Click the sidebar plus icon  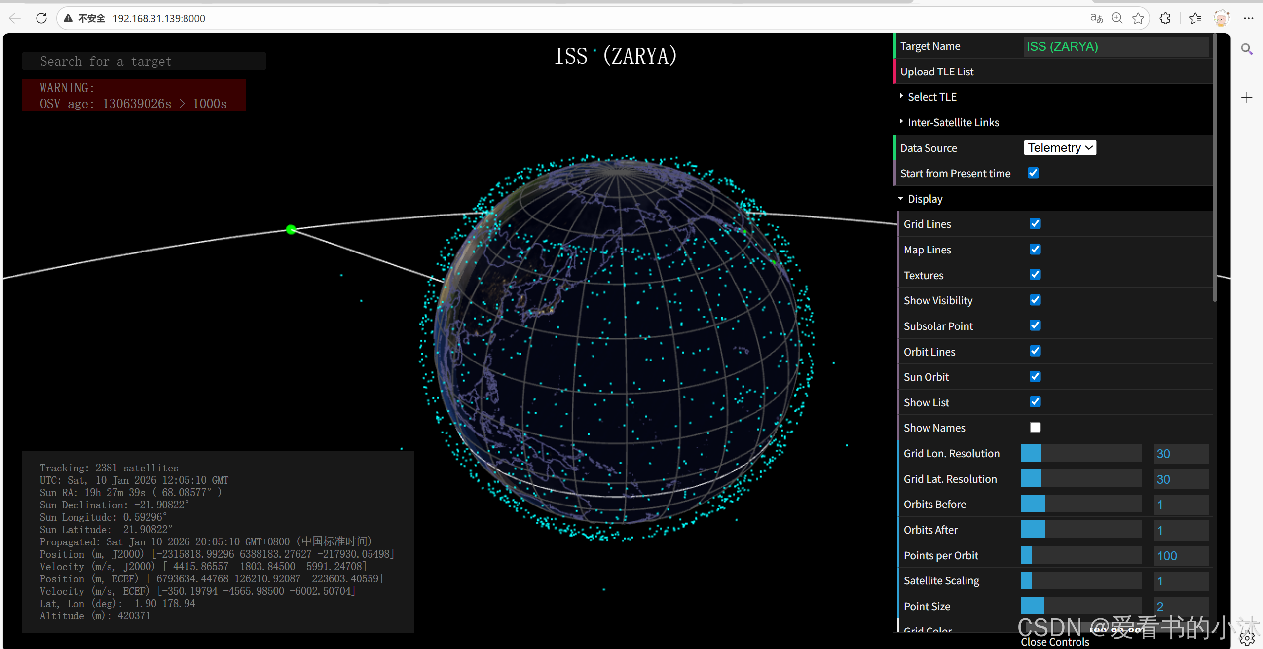click(x=1247, y=97)
